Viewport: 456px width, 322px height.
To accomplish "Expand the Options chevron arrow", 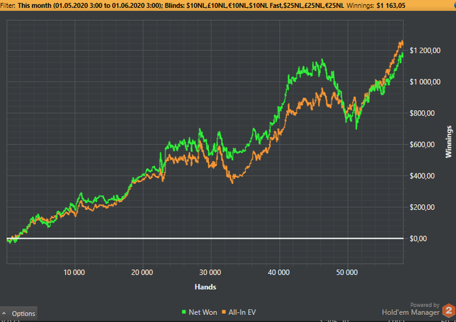I will [x=4, y=314].
